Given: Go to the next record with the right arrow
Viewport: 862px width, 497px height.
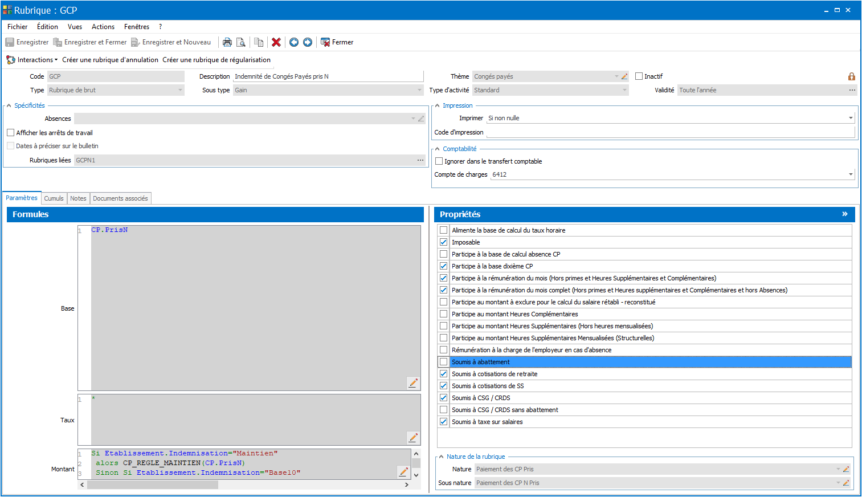Looking at the screenshot, I should tap(308, 42).
